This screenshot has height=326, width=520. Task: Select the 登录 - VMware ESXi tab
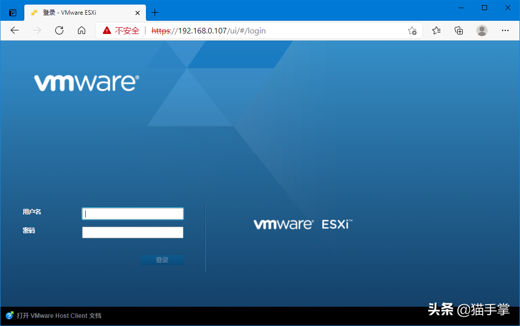(85, 13)
